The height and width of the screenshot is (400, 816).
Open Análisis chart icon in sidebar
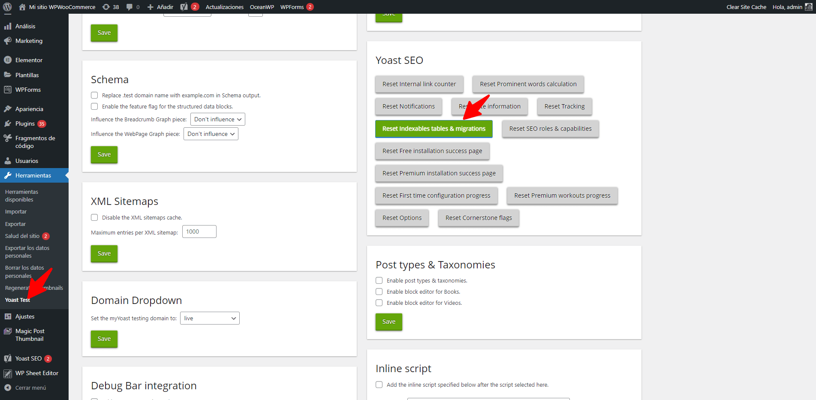coord(8,26)
